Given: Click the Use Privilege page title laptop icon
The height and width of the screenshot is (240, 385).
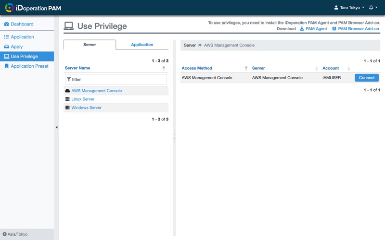Looking at the screenshot, I should [x=68, y=26].
